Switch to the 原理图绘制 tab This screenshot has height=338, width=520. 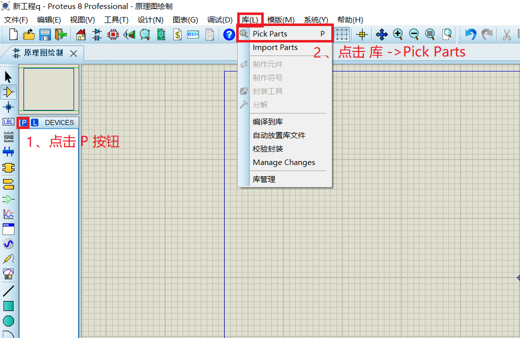coord(43,53)
